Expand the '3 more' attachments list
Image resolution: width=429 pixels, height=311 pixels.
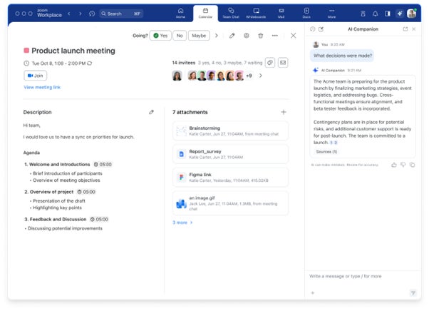[x=182, y=223]
